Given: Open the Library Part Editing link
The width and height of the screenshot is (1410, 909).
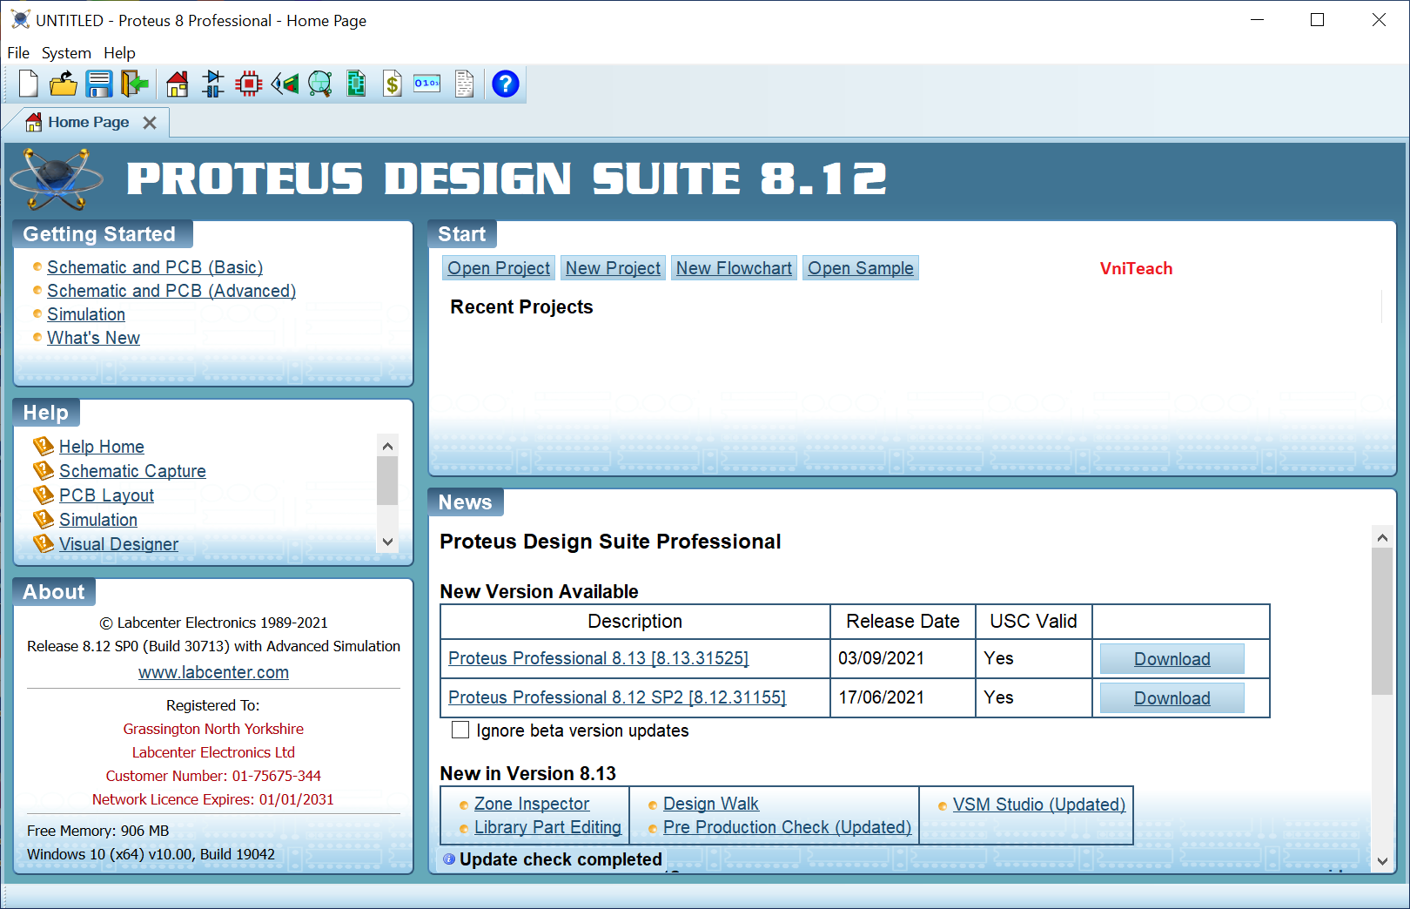Looking at the screenshot, I should pyautogui.click(x=547, y=827).
